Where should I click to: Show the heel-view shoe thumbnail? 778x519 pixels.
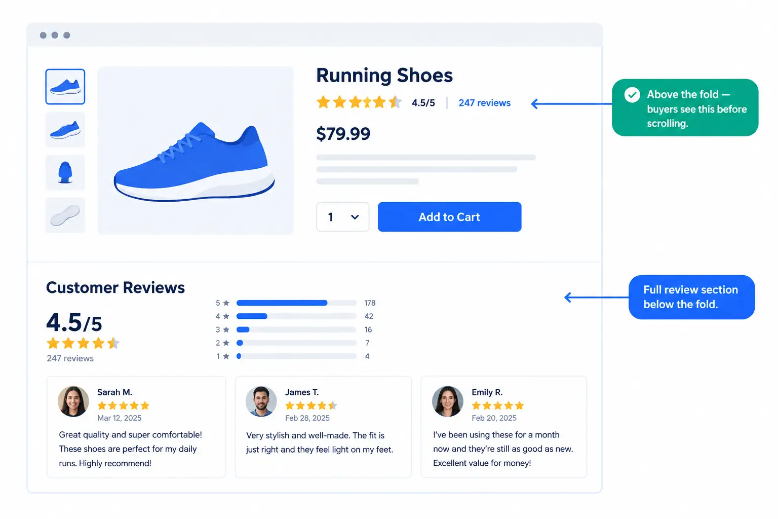[65, 173]
